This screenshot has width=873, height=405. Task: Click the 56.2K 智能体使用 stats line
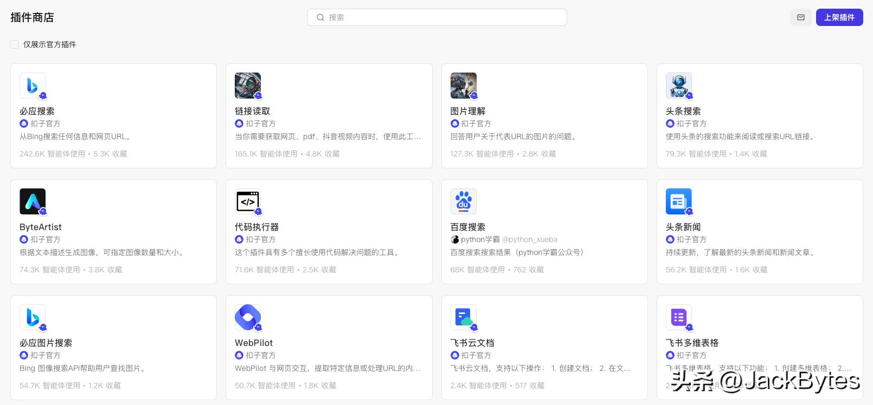pyautogui.click(x=717, y=270)
